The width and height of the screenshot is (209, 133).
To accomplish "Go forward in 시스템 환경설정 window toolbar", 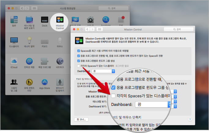I will coord(27,8).
